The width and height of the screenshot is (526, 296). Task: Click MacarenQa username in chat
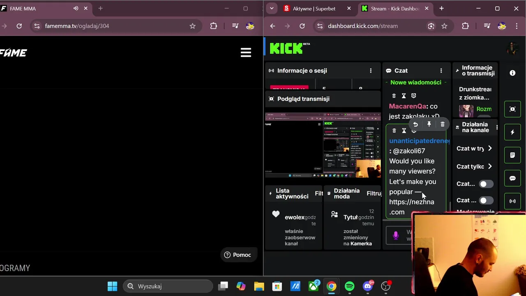click(408, 106)
